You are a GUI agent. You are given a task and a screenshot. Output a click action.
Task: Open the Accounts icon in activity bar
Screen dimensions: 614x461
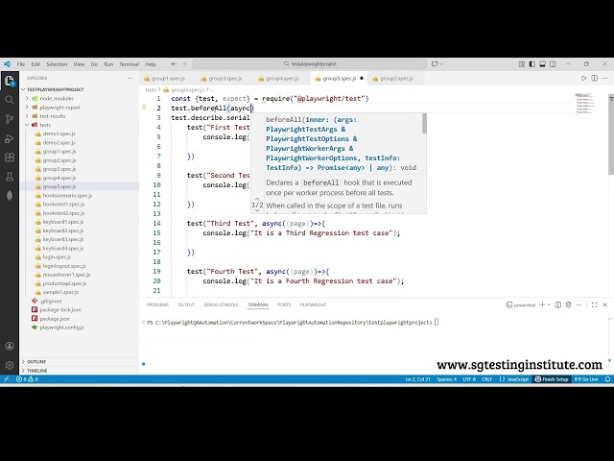click(10, 346)
